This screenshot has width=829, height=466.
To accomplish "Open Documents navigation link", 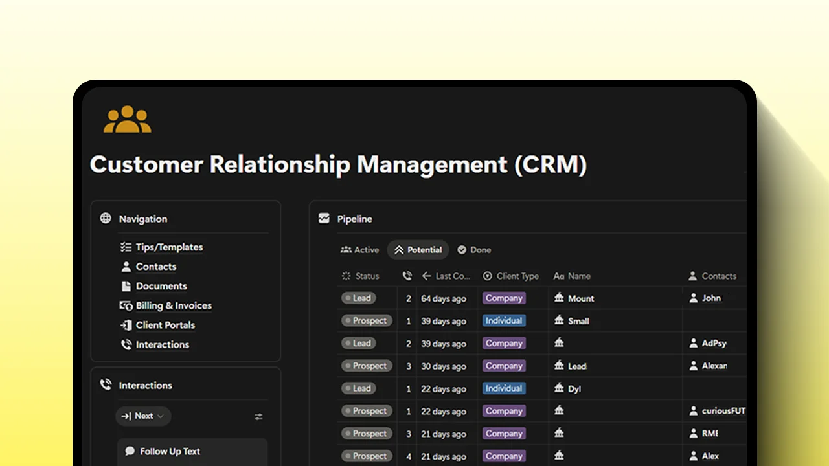I will pos(161,286).
